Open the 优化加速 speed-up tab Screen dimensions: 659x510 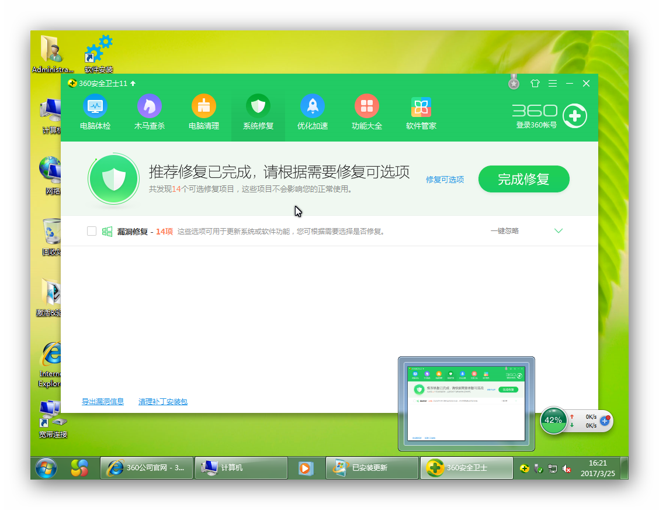313,112
